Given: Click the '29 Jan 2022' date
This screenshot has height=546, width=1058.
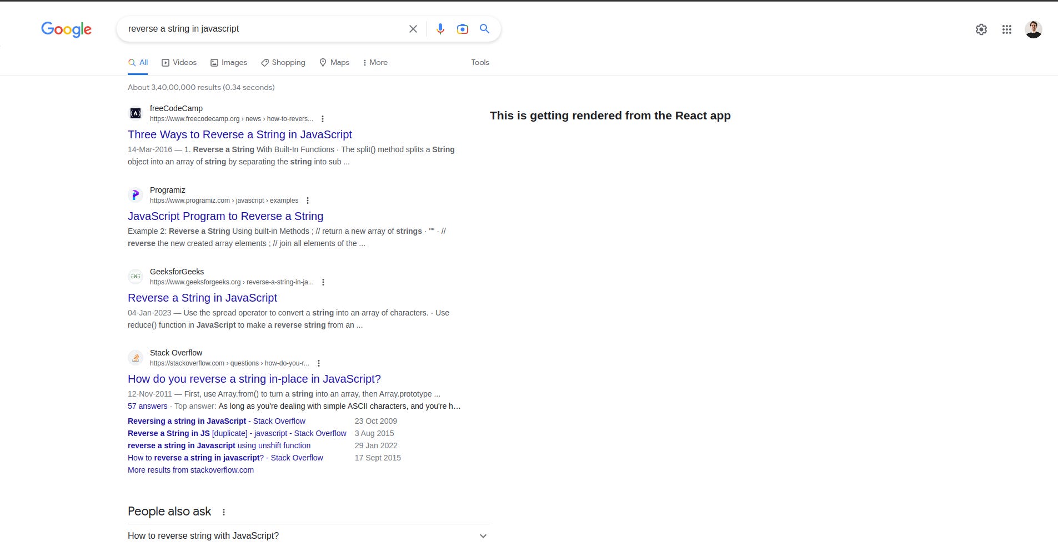Looking at the screenshot, I should point(376,445).
